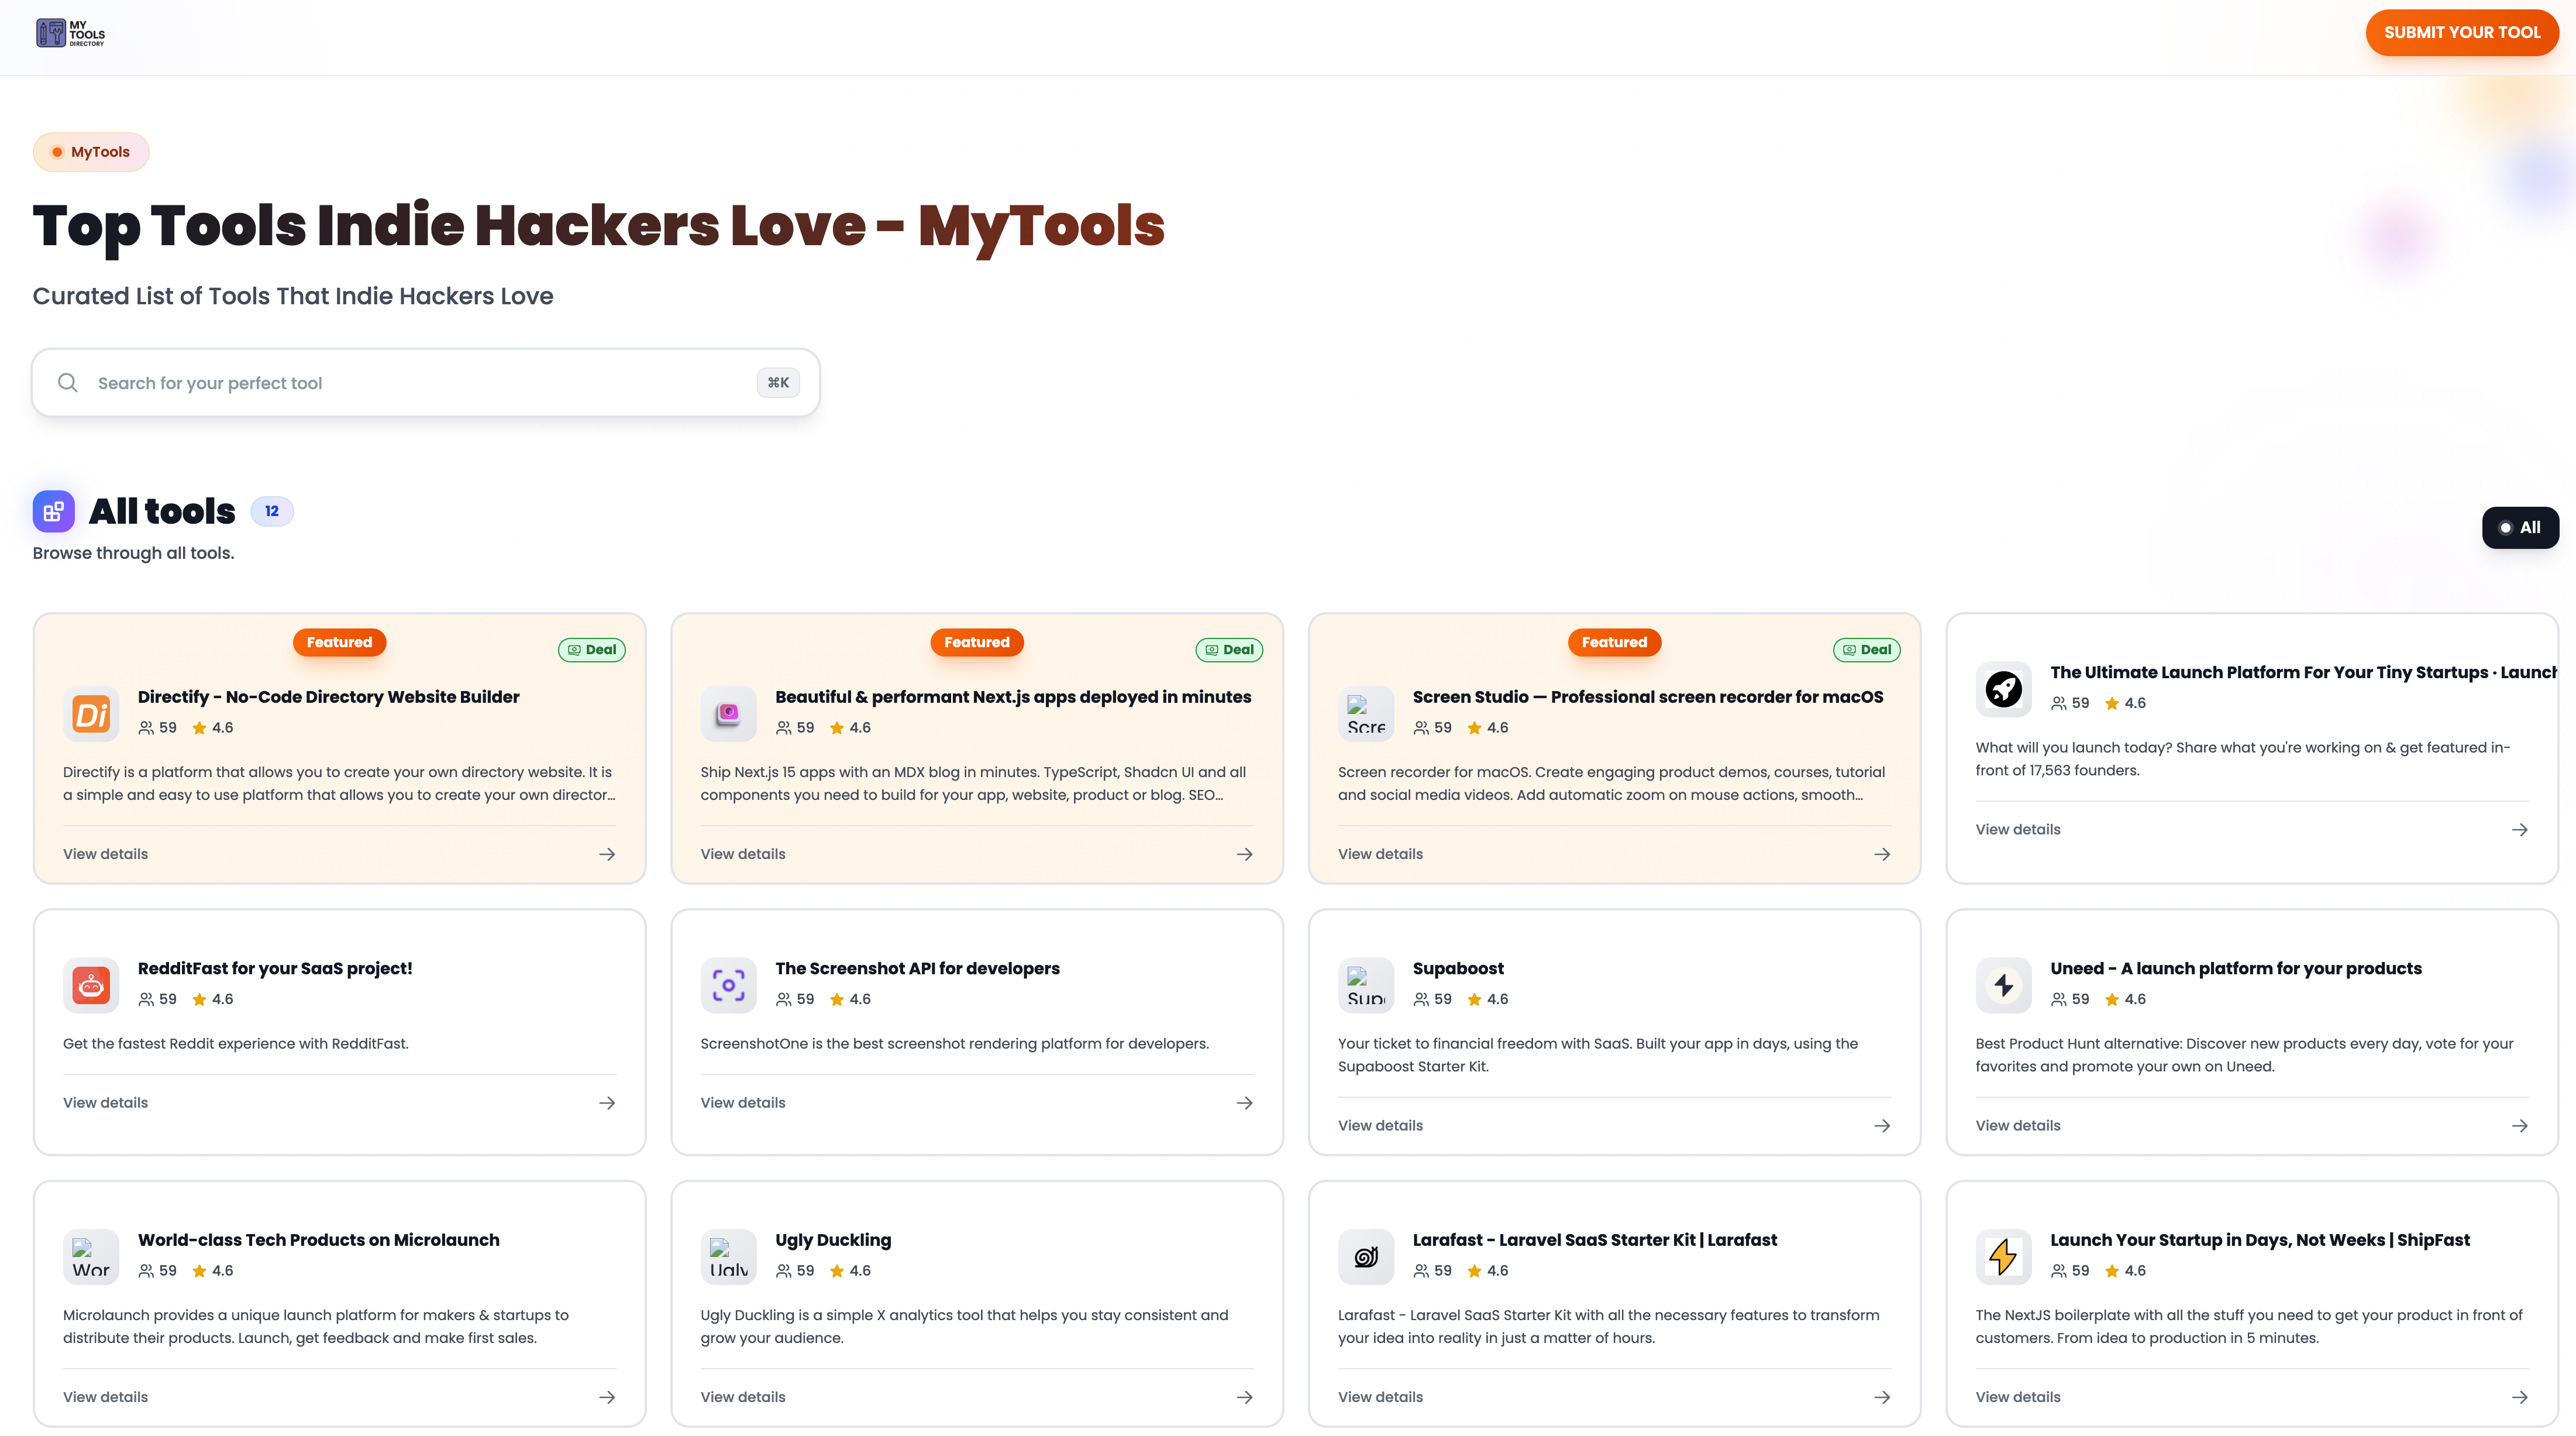The height and width of the screenshot is (1436, 2576).
Task: Click the All tools grid icon
Action: click(x=53, y=511)
